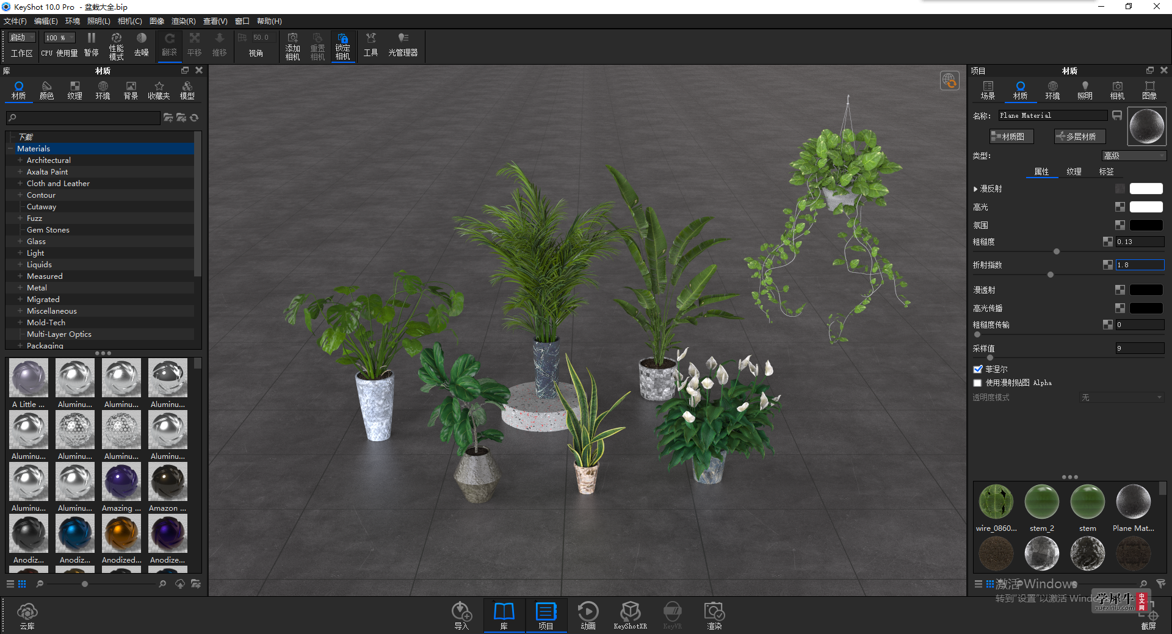This screenshot has height=634, width=1172.
Task: Toggle the 菲涅尔 Fresnel checkbox
Action: (x=978, y=369)
